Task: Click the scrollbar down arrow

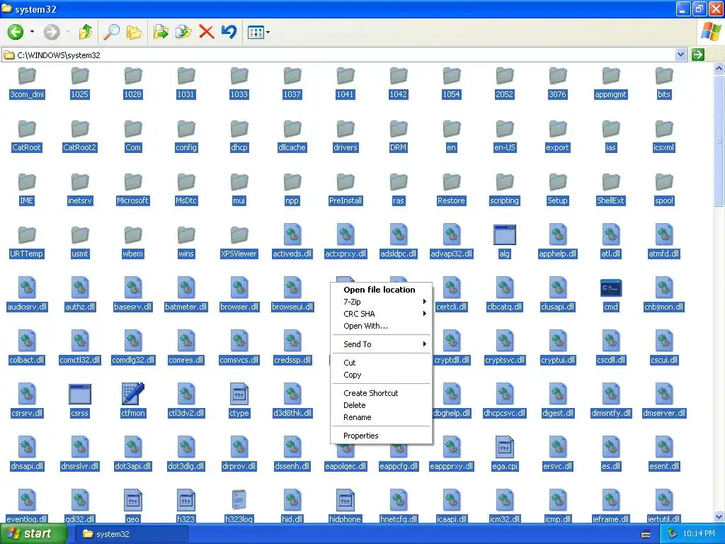Action: (719, 516)
